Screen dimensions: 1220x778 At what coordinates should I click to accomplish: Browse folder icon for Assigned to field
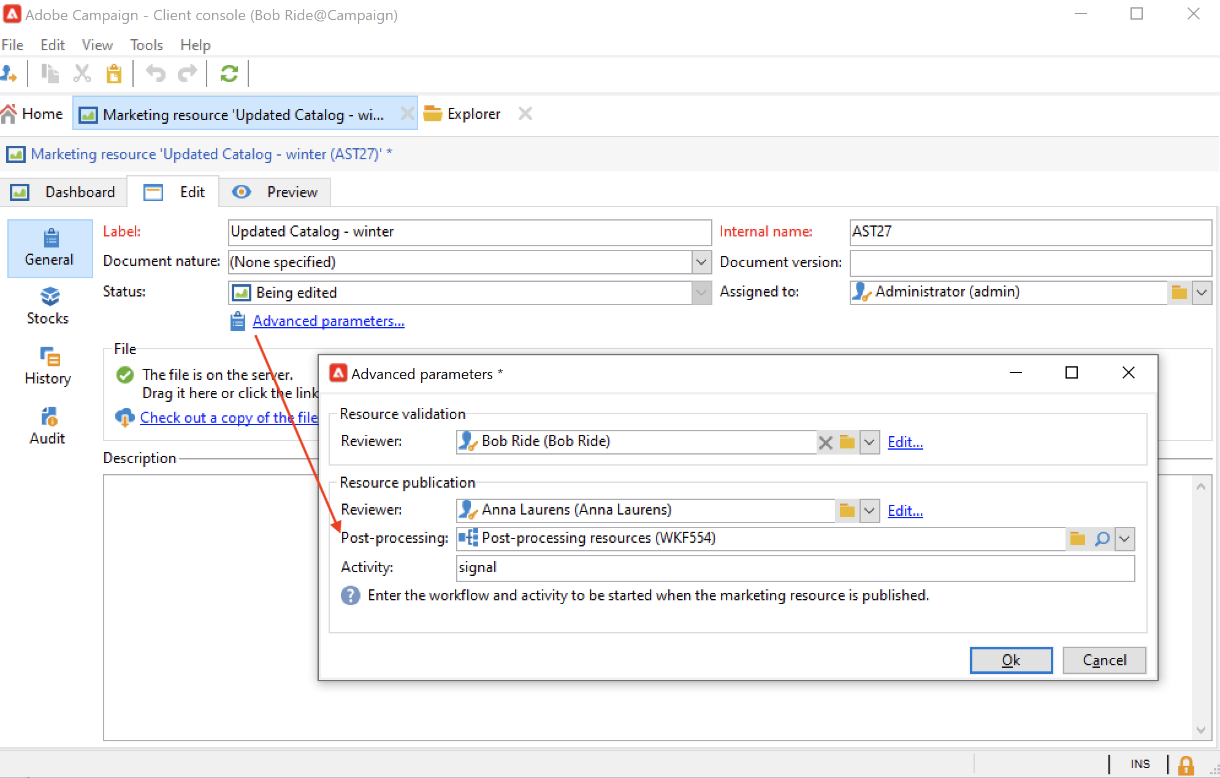click(x=1179, y=292)
